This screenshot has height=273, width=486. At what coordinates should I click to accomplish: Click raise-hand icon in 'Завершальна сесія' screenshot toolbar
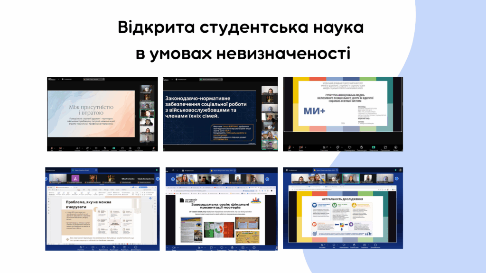(232, 247)
